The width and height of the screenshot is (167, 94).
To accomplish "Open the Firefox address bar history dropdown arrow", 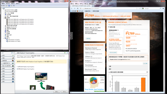I will [x=138, y=8].
